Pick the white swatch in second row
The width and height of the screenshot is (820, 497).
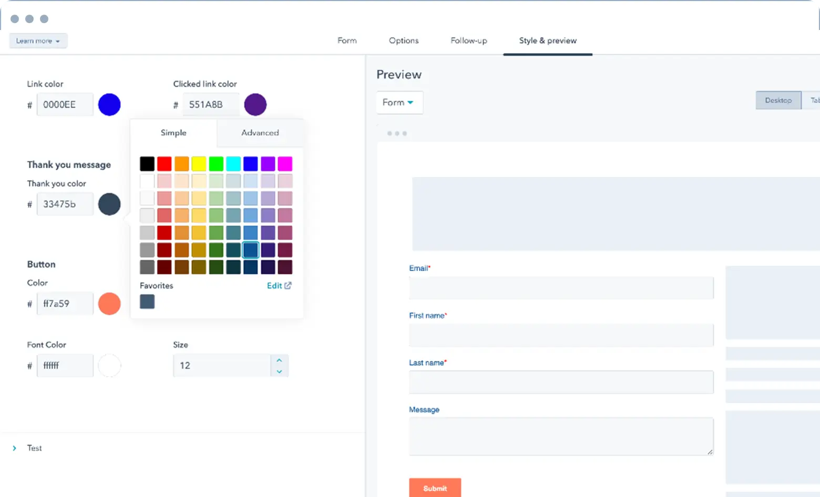pos(147,181)
